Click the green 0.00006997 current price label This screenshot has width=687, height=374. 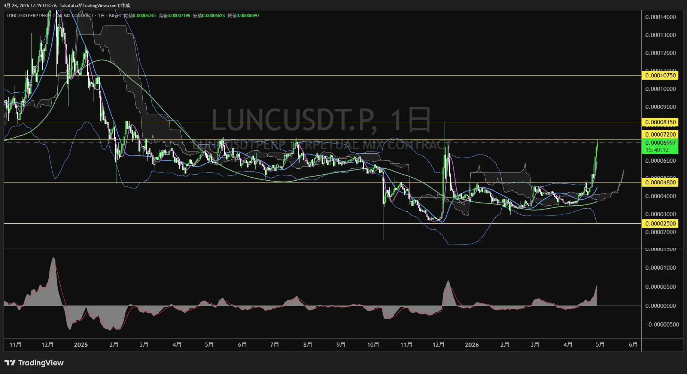660,143
